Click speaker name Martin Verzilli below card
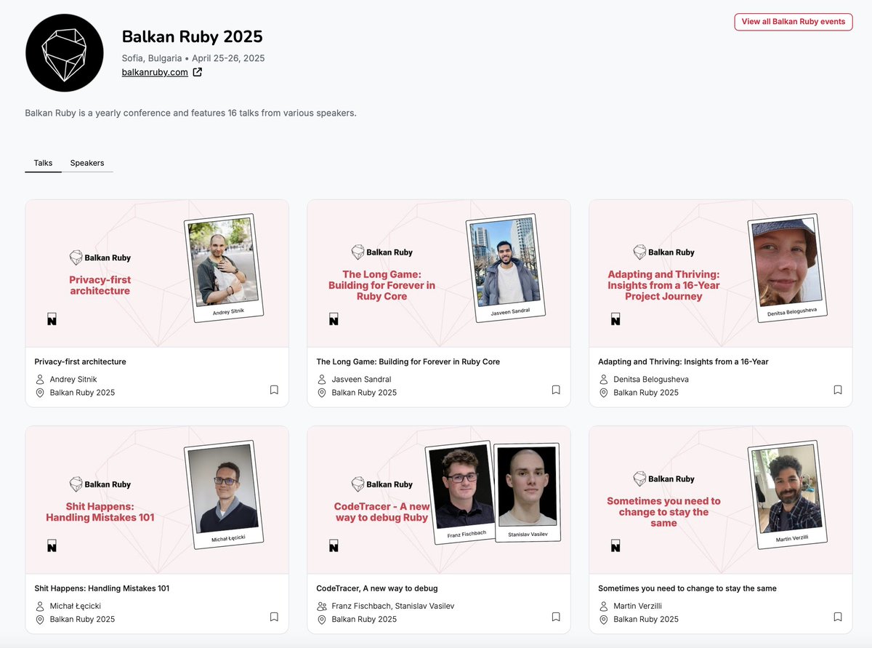The width and height of the screenshot is (872, 648). [638, 607]
